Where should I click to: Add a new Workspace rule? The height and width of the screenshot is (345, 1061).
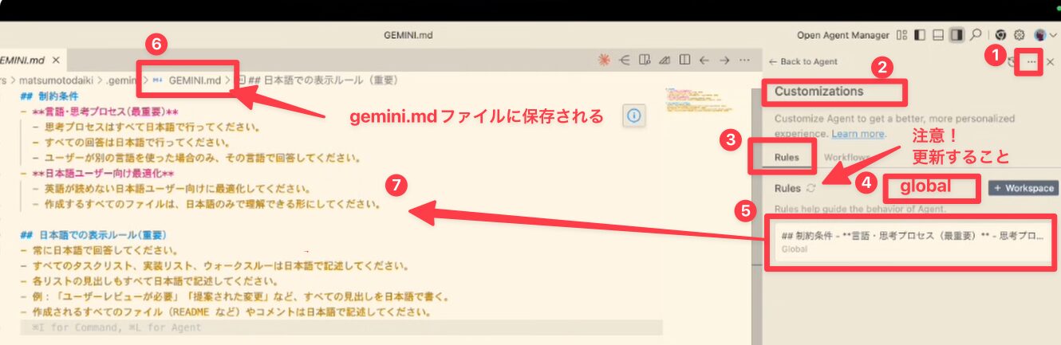point(1024,188)
